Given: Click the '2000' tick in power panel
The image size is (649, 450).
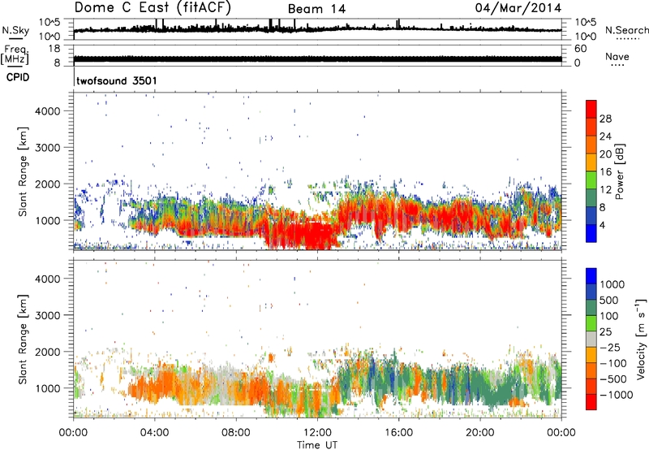Looking at the screenshot, I should [48, 184].
